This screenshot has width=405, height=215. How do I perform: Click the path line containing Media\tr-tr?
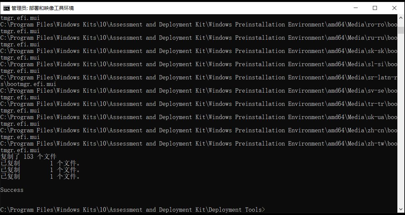tap(199, 104)
